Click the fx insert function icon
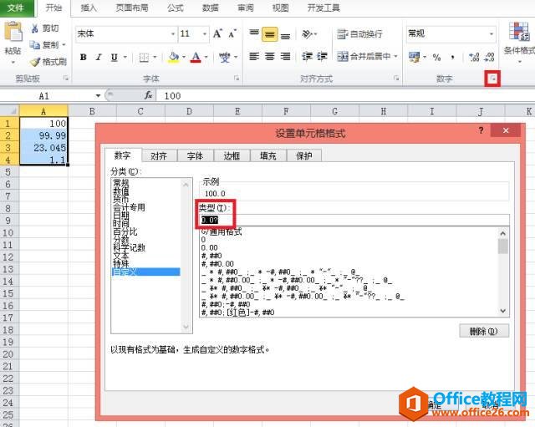 click(149, 95)
